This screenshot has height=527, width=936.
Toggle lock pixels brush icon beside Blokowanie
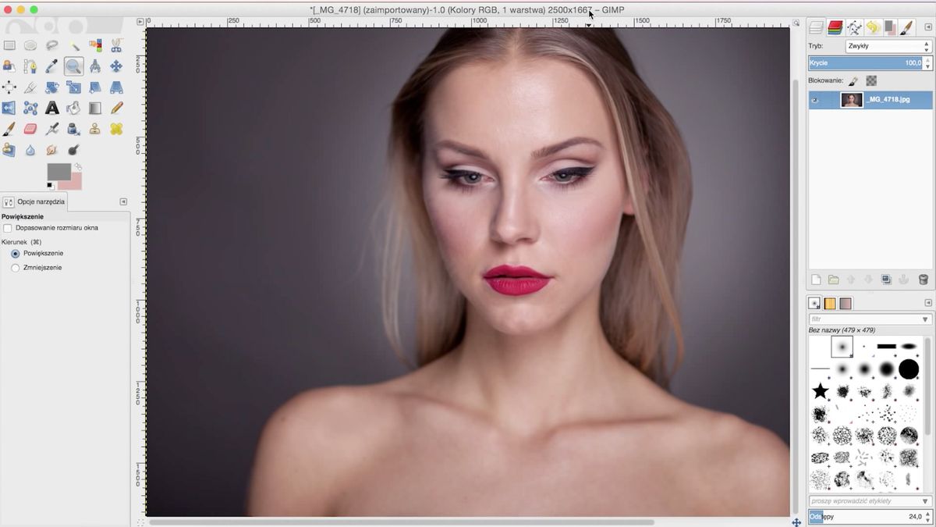click(x=854, y=80)
